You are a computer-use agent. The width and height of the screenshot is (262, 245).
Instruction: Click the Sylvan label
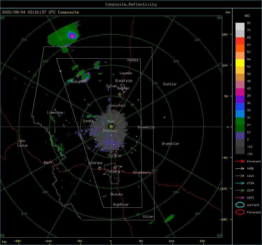[111, 86]
